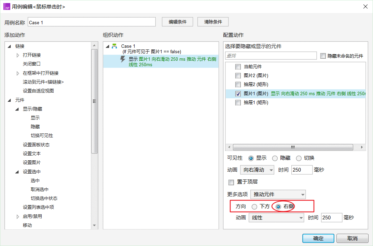Add the 取消选中 action

[x=40, y=189]
